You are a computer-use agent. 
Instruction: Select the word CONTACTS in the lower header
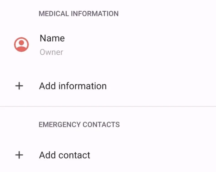pos(101,125)
